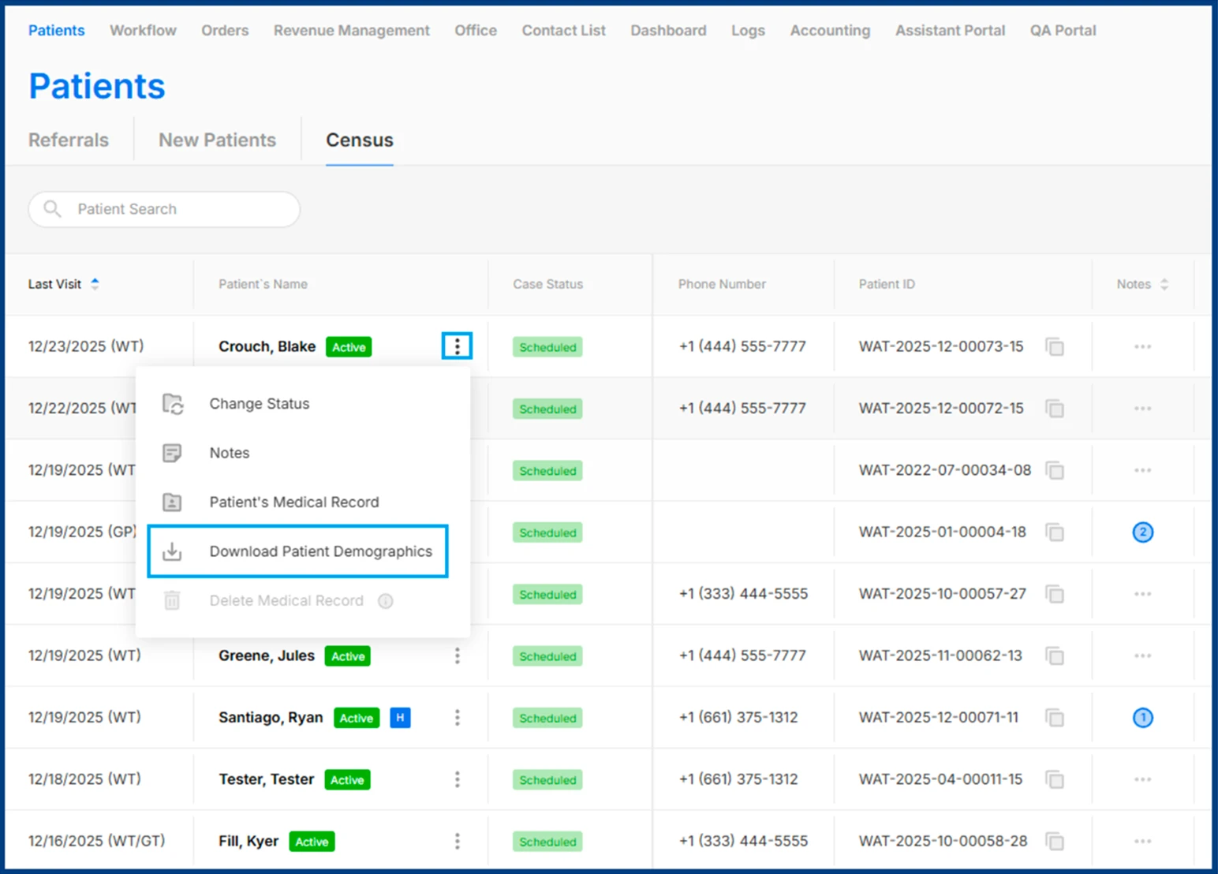Open Santiago, Ryan's notes badge showing 1
Viewport: 1218px width, 874px height.
[x=1142, y=718]
